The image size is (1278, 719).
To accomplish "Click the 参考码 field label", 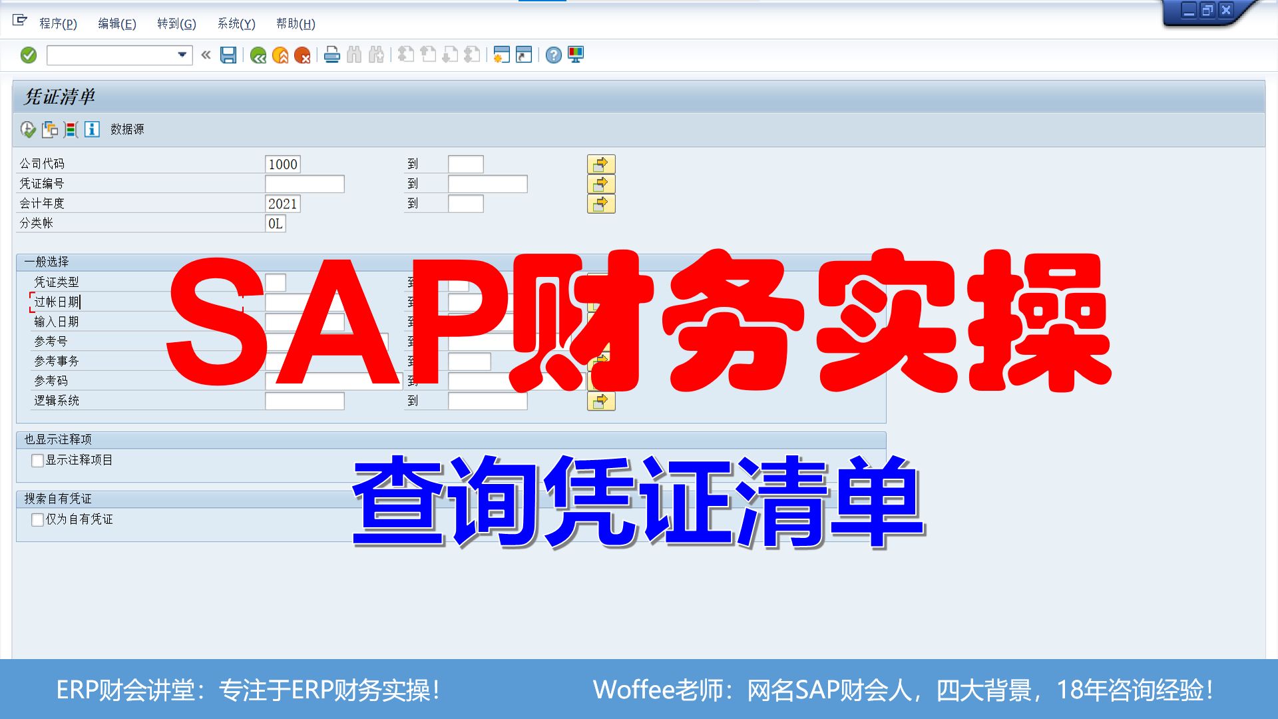I will point(51,381).
